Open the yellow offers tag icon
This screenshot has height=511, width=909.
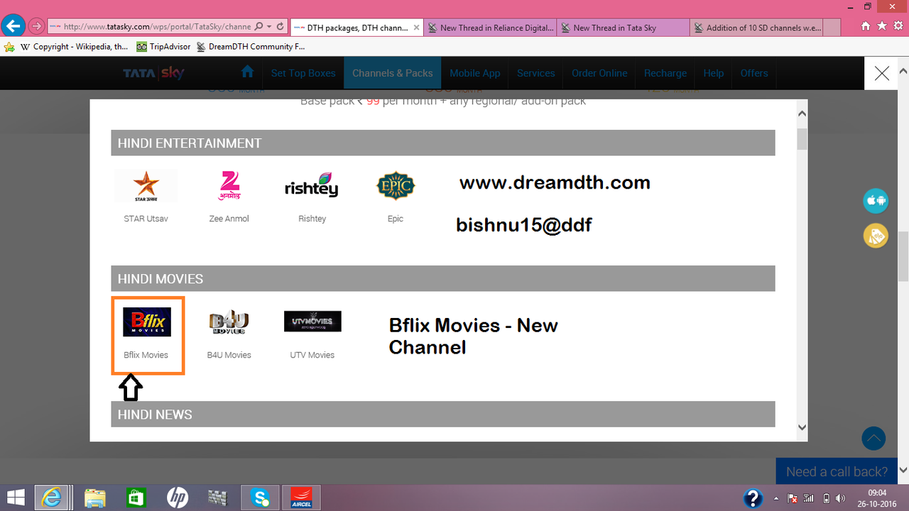tap(876, 236)
